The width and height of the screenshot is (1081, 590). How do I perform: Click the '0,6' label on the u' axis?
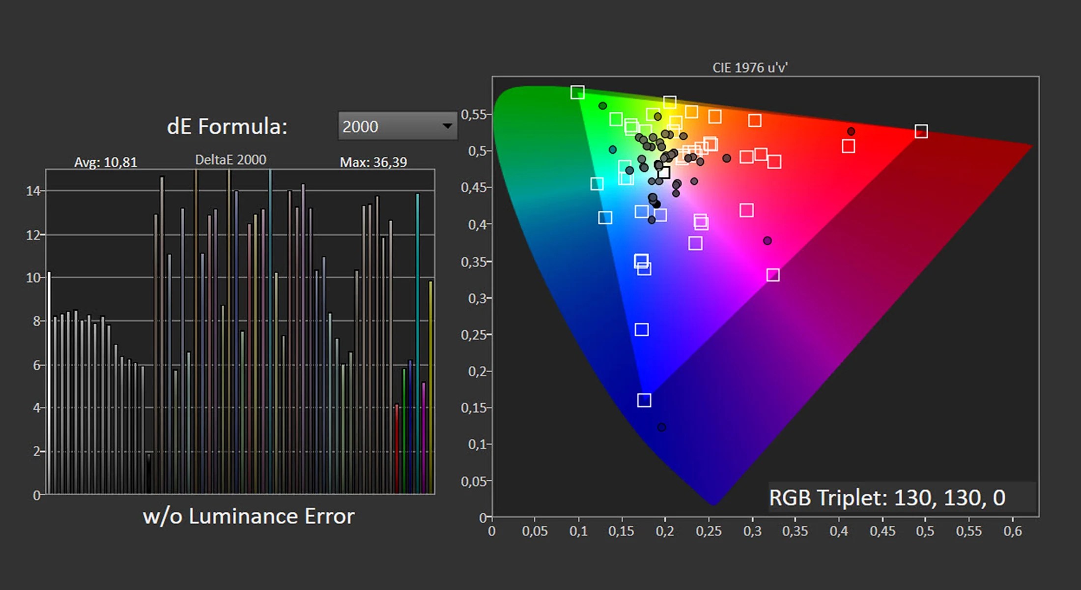(x=1012, y=531)
